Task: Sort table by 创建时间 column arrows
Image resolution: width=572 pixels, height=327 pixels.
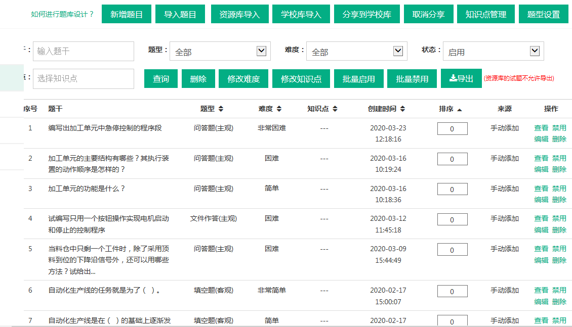Action: pyautogui.click(x=401, y=109)
